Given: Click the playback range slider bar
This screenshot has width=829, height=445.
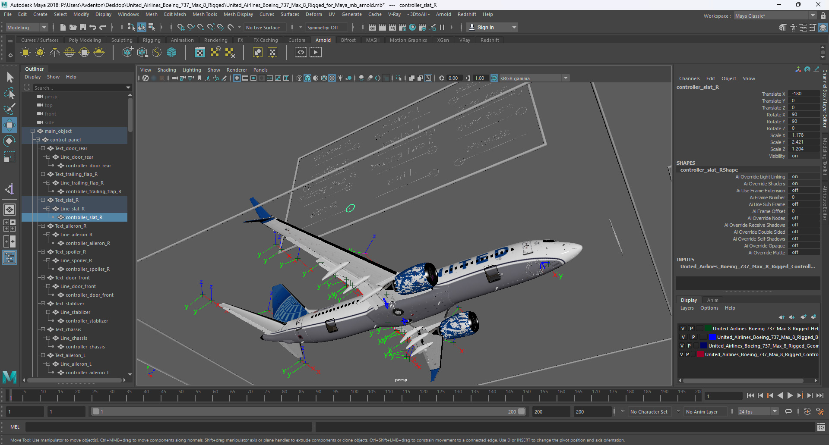Looking at the screenshot, I should (x=308, y=411).
